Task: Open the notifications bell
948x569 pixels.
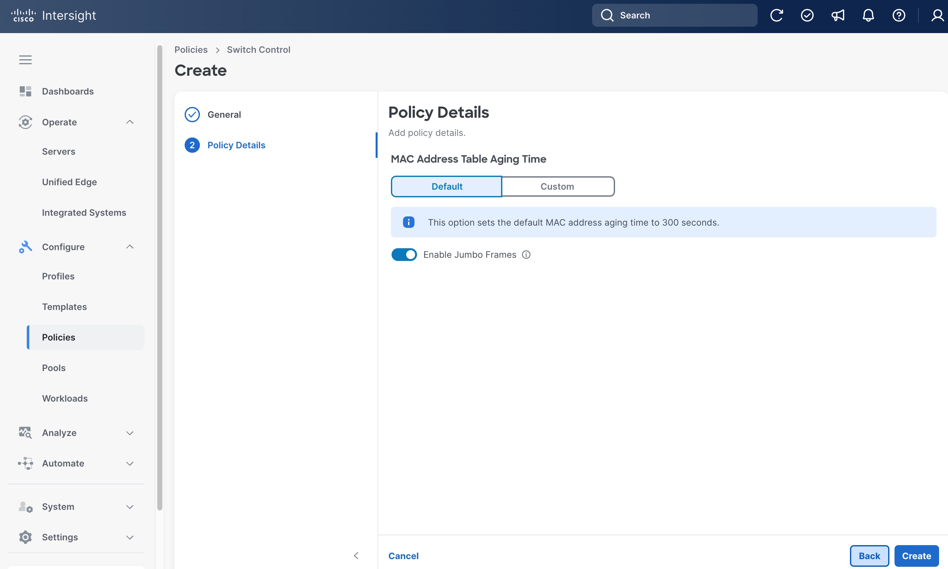Action: (868, 15)
